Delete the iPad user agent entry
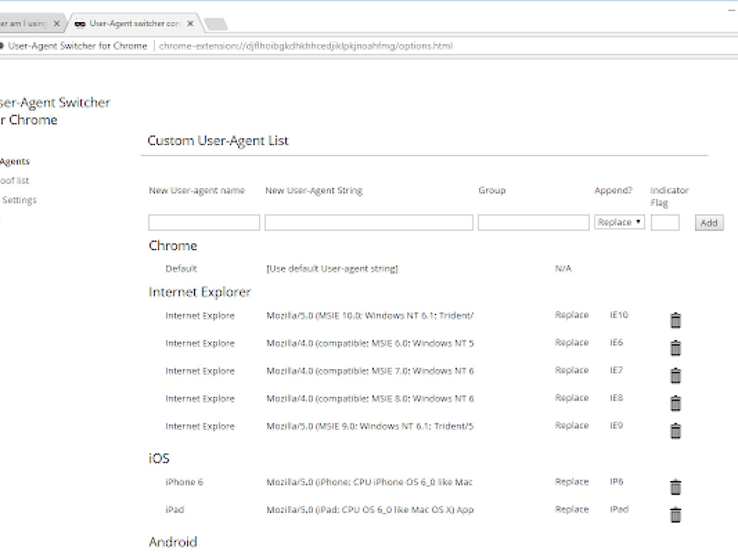This screenshot has width=738, height=553. tap(675, 515)
